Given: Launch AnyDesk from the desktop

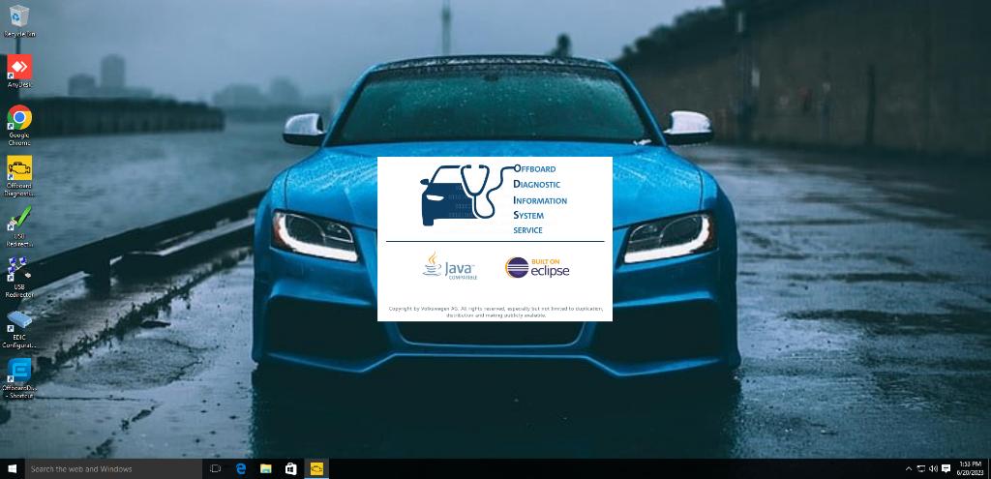Looking at the screenshot, I should (19, 72).
